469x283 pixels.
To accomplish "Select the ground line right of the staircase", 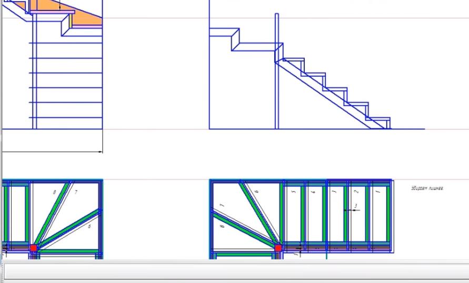I will coord(408,129).
